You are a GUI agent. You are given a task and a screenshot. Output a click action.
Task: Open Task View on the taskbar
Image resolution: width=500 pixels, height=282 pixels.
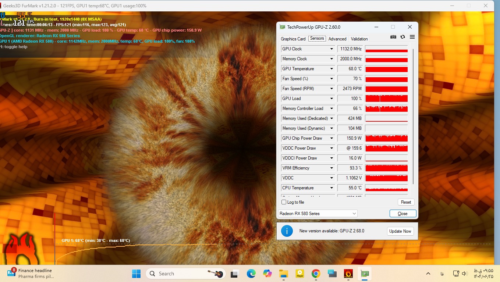point(234,274)
